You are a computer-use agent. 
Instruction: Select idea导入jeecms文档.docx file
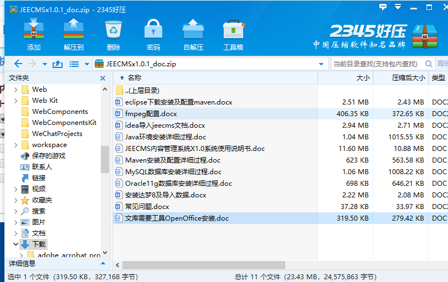(x=165, y=126)
